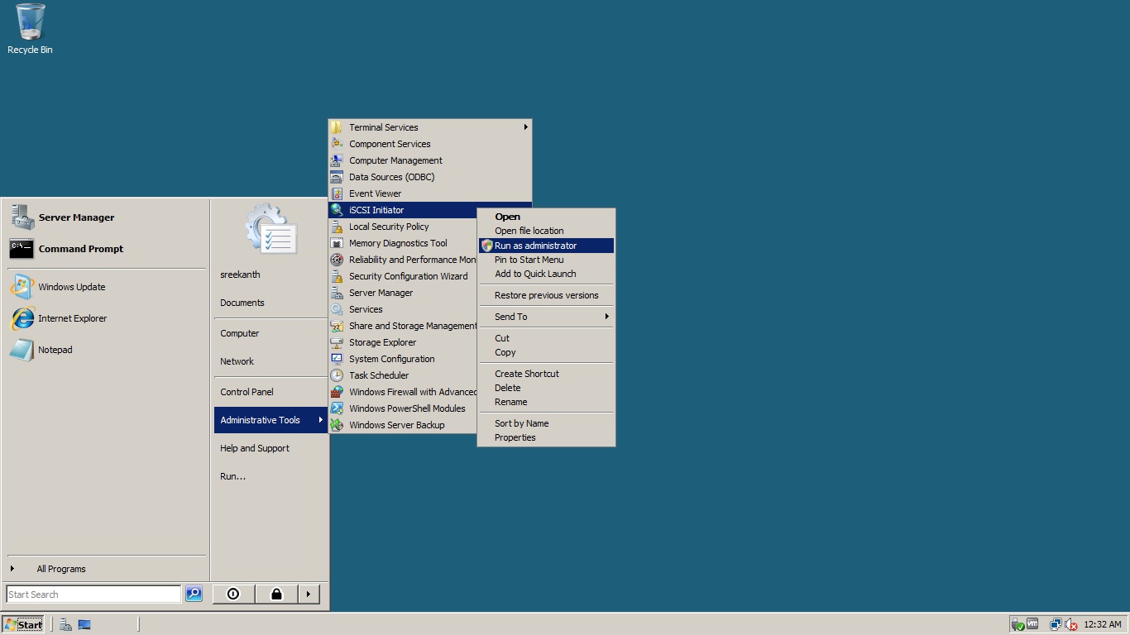Choose Properties from the context menu
The height and width of the screenshot is (635, 1130).
tap(515, 437)
